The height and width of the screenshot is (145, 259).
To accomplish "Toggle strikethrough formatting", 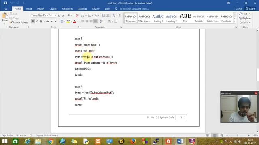I will point(48,21).
